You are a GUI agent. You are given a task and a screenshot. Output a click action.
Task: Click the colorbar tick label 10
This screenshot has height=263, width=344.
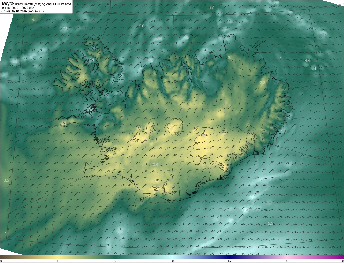point(172,261)
